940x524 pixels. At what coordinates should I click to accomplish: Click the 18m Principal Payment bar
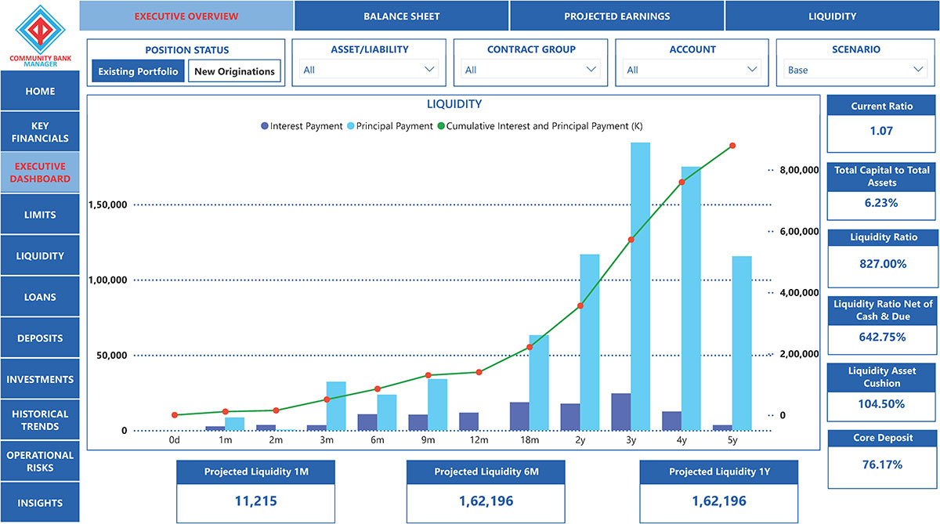pyautogui.click(x=539, y=383)
